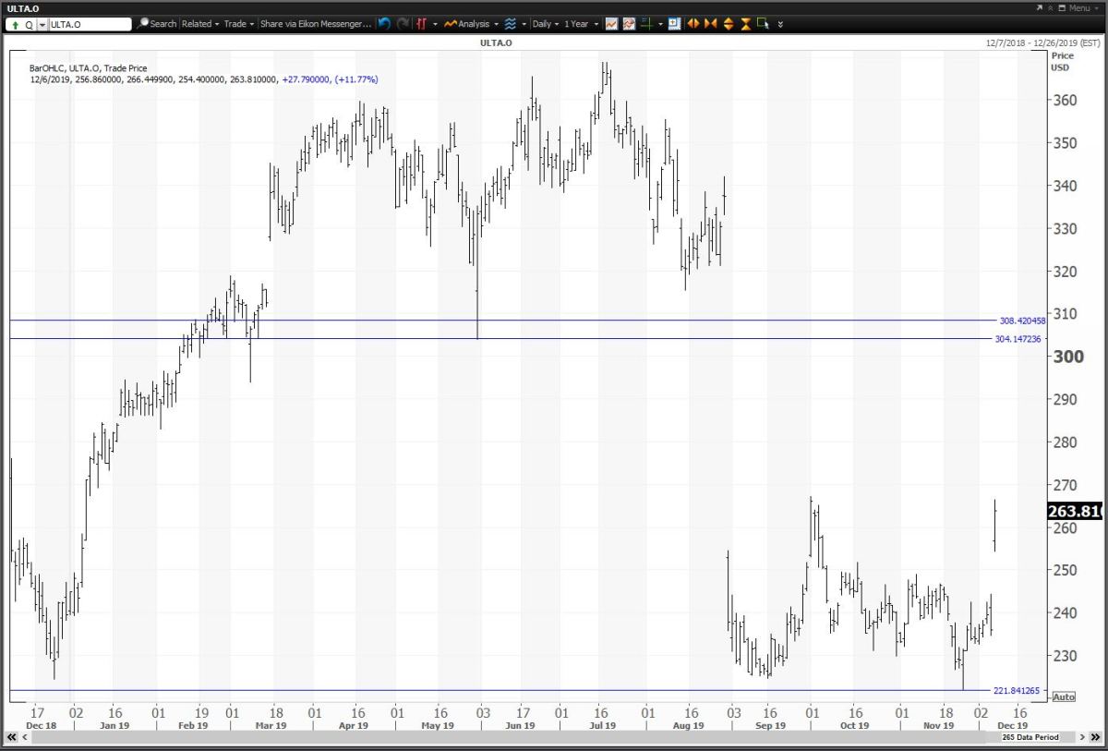Click the horizontal compress orange arrows icon
This screenshot has height=751, width=1108.
pyautogui.click(x=710, y=24)
